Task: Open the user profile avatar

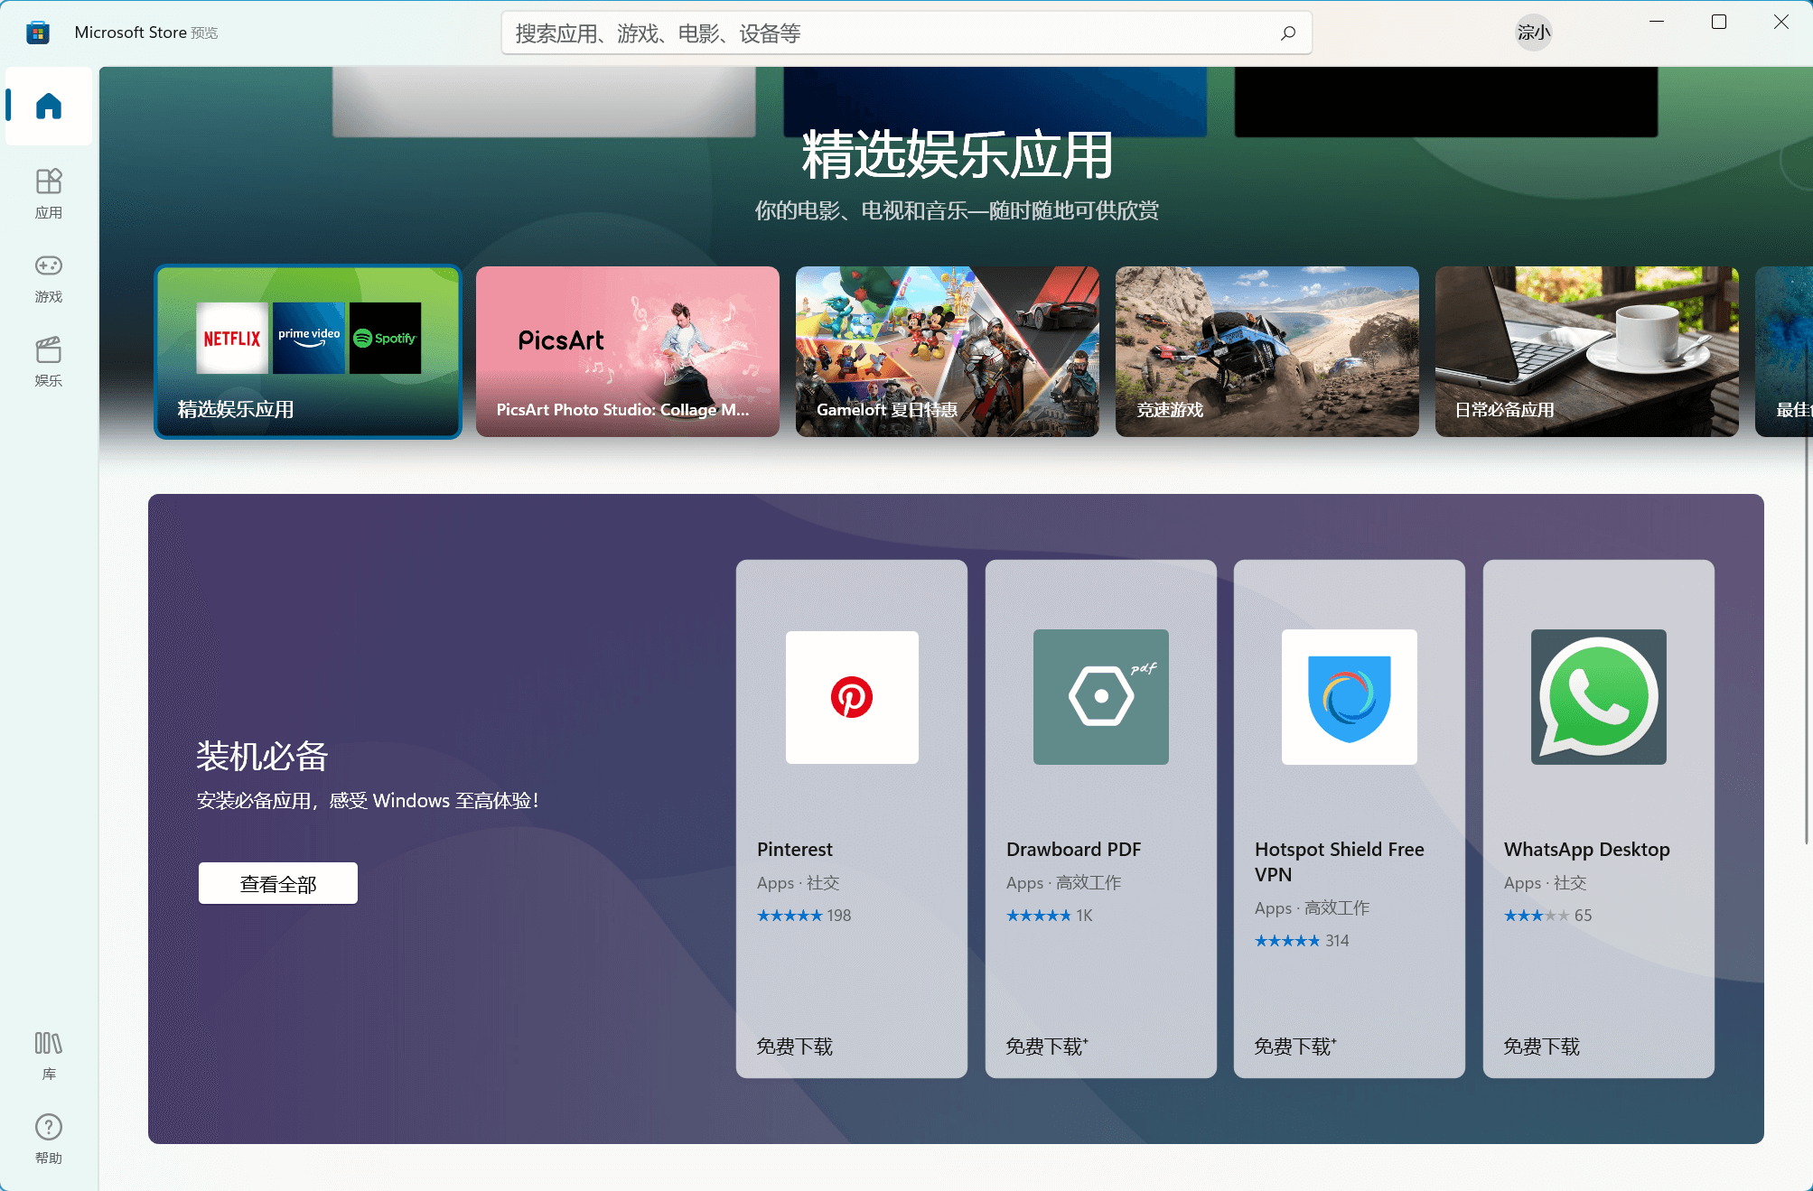Action: click(1533, 33)
